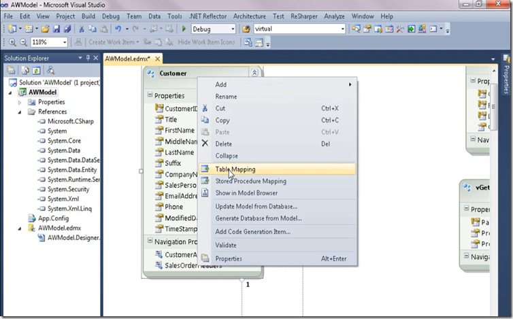Collapse the Customer Properties section
This screenshot has height=319, width=513.
(150, 95)
